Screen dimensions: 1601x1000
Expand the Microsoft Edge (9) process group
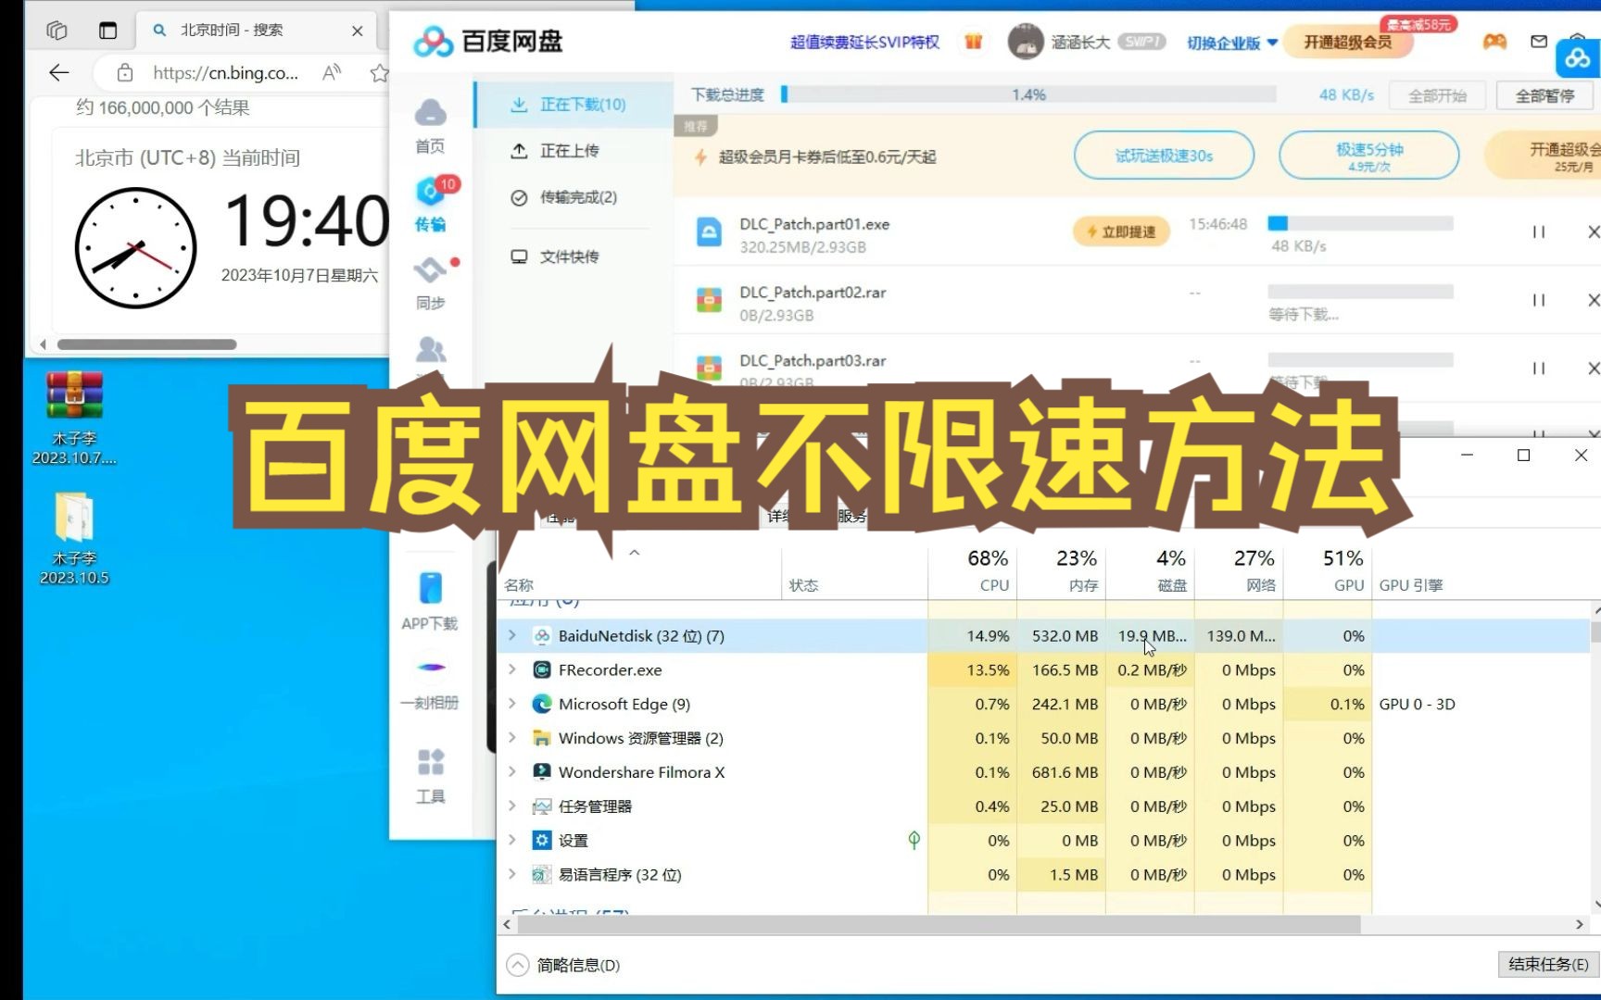click(x=511, y=704)
